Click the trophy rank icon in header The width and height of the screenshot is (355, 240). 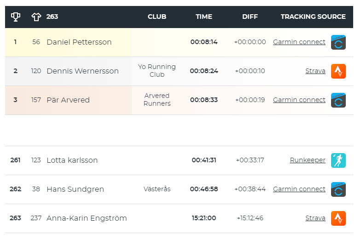coord(15,17)
